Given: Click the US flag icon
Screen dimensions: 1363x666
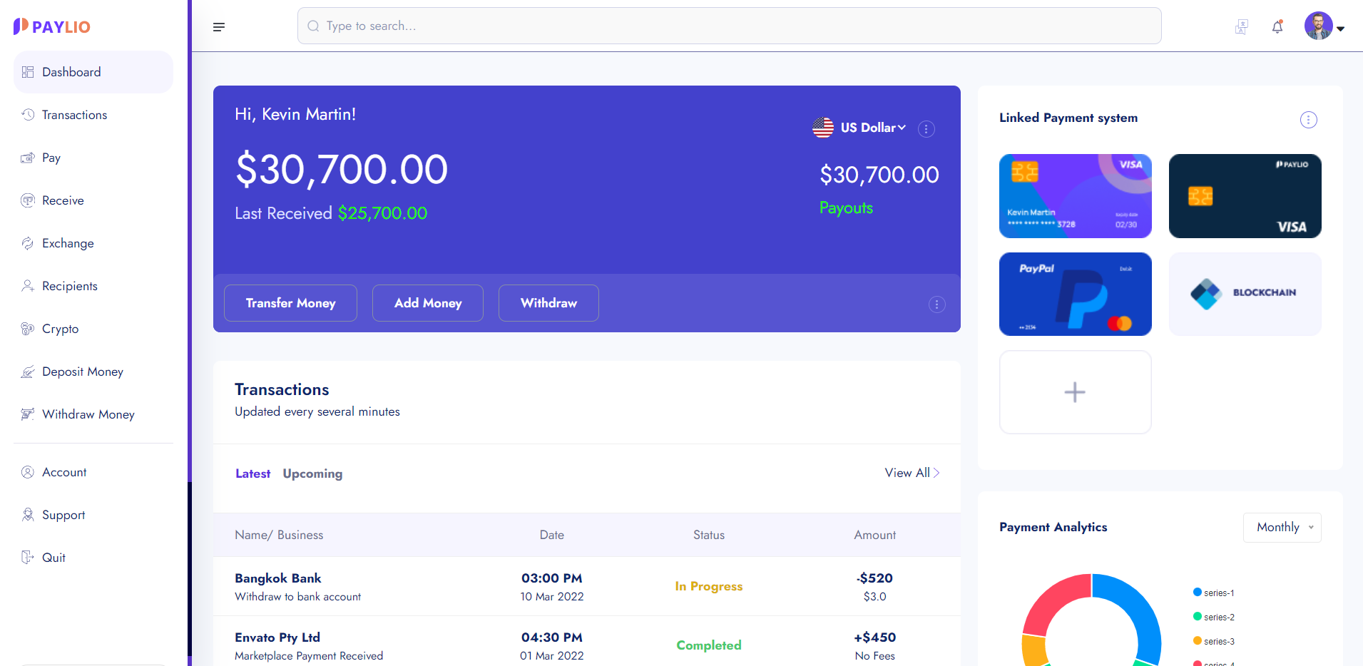Looking at the screenshot, I should click(823, 128).
